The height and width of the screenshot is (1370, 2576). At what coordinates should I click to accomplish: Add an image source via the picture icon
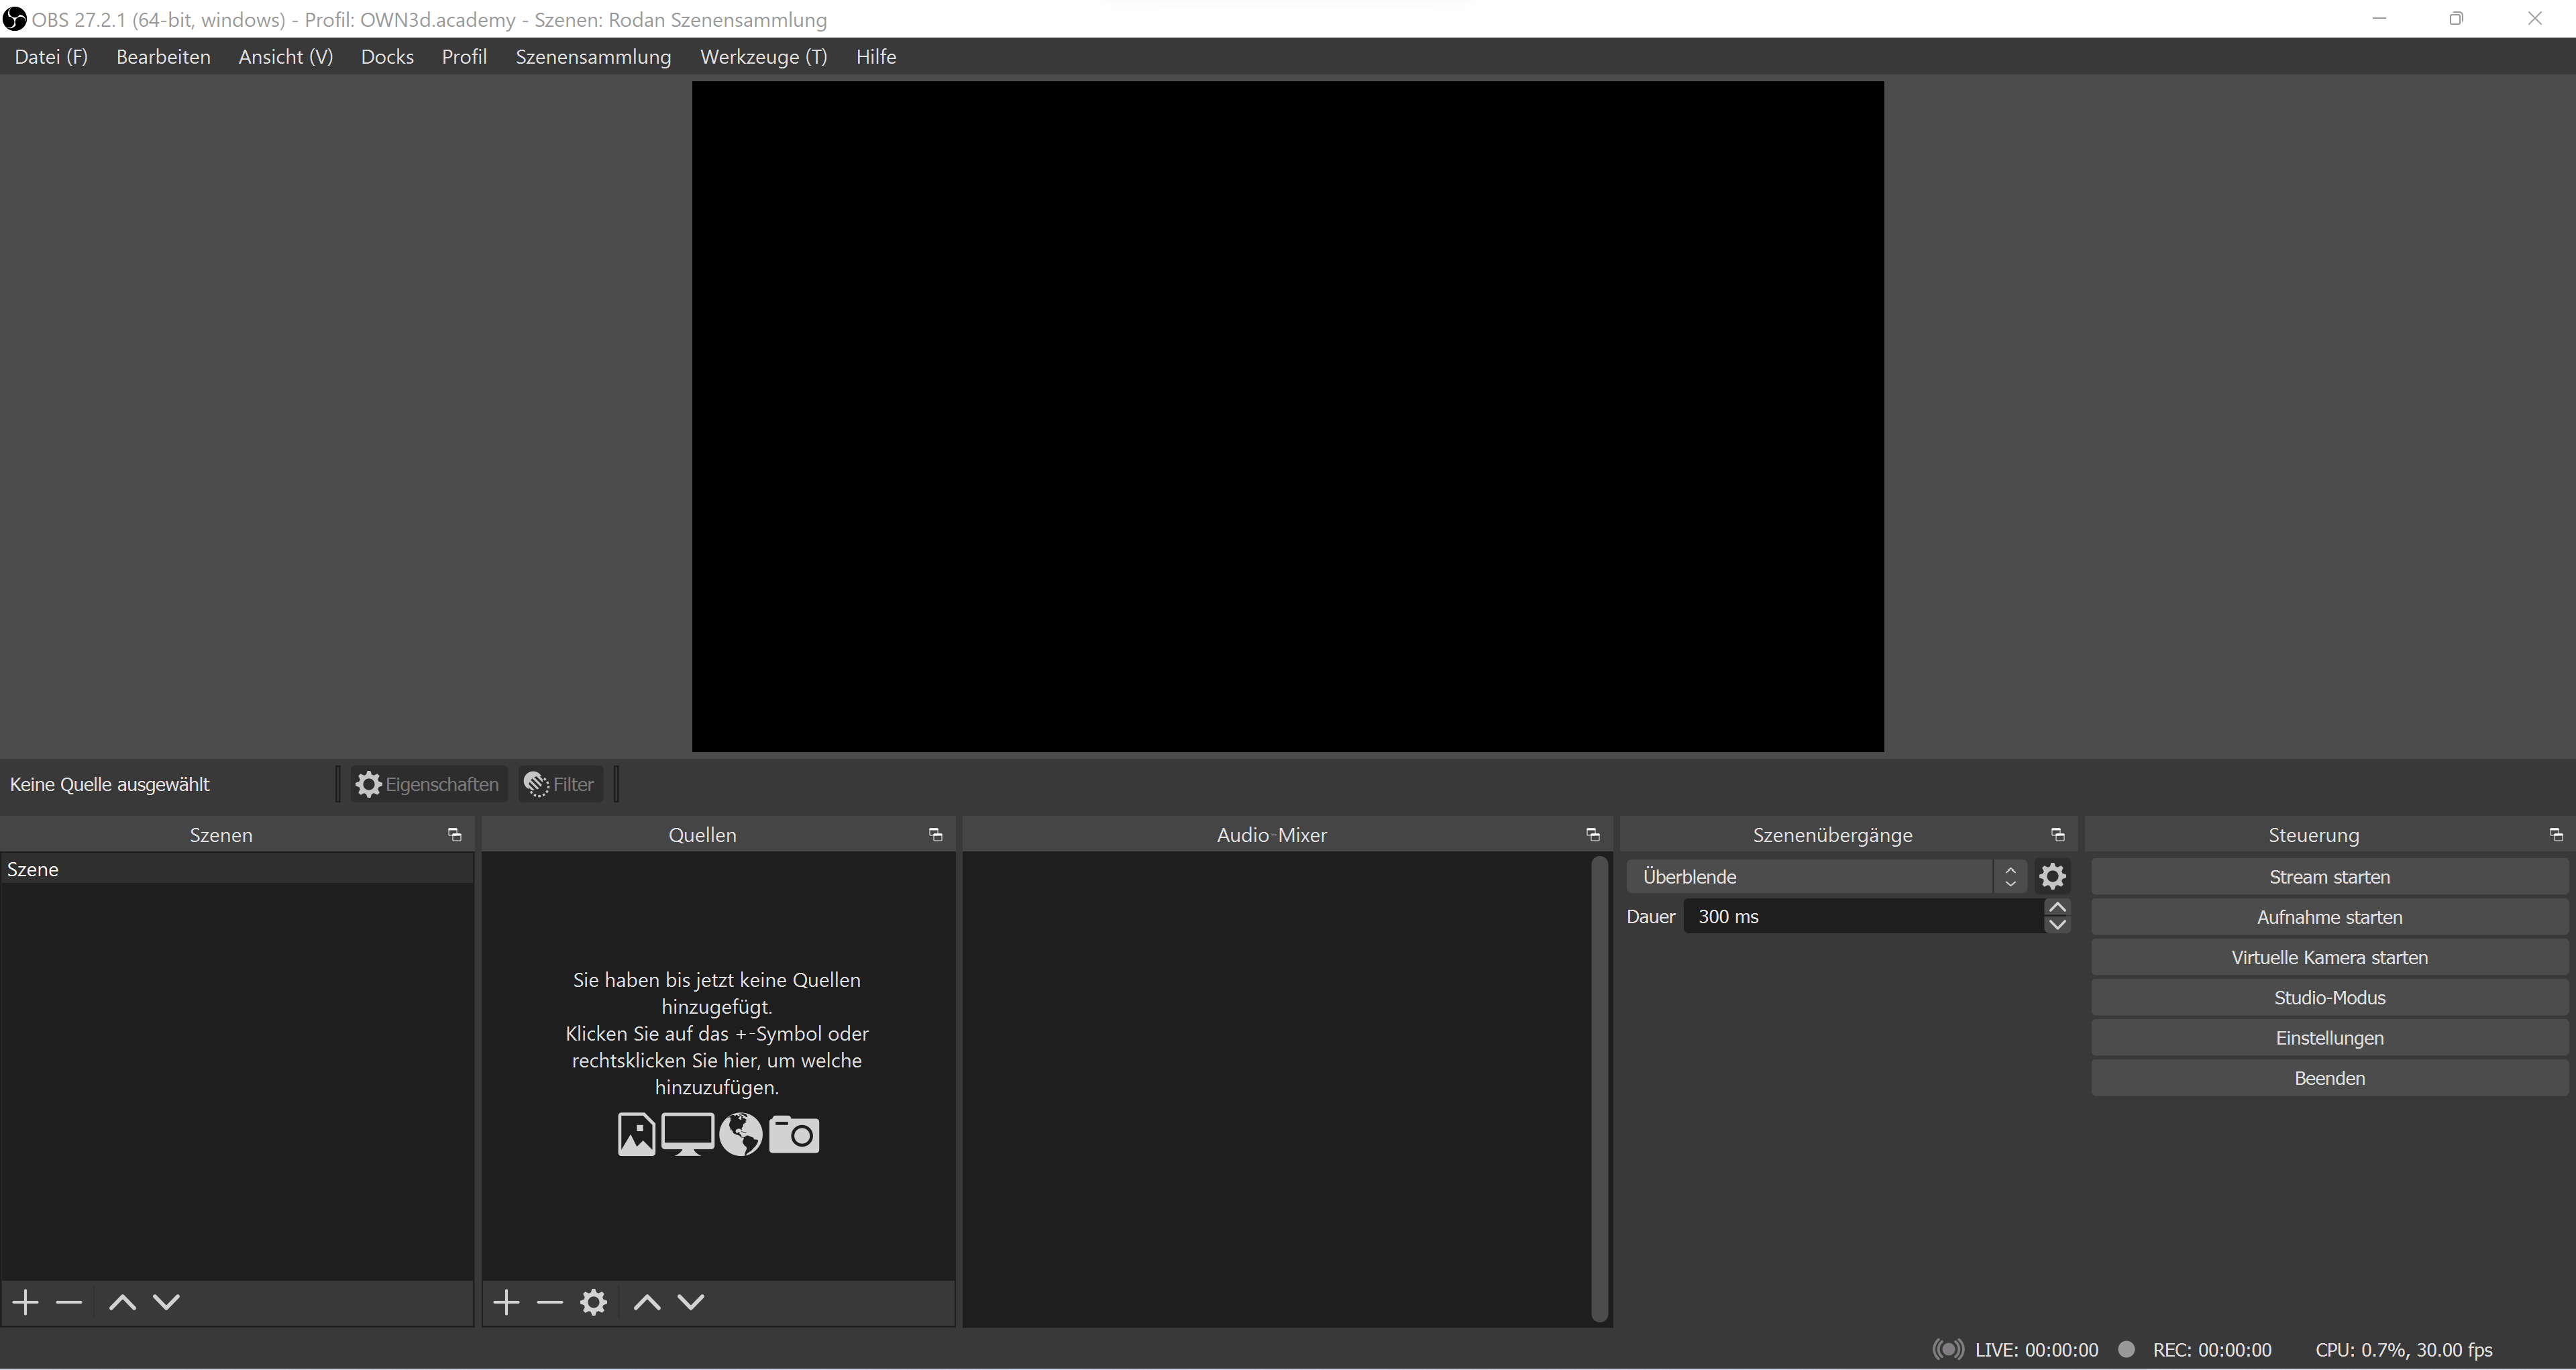click(x=636, y=1134)
